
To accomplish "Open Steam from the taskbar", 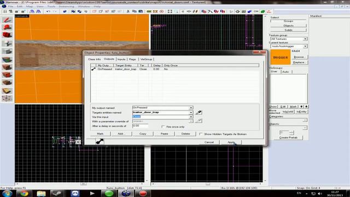I will pos(57,193).
